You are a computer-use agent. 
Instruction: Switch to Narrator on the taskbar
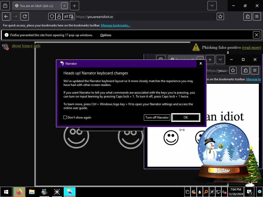pos(69,192)
